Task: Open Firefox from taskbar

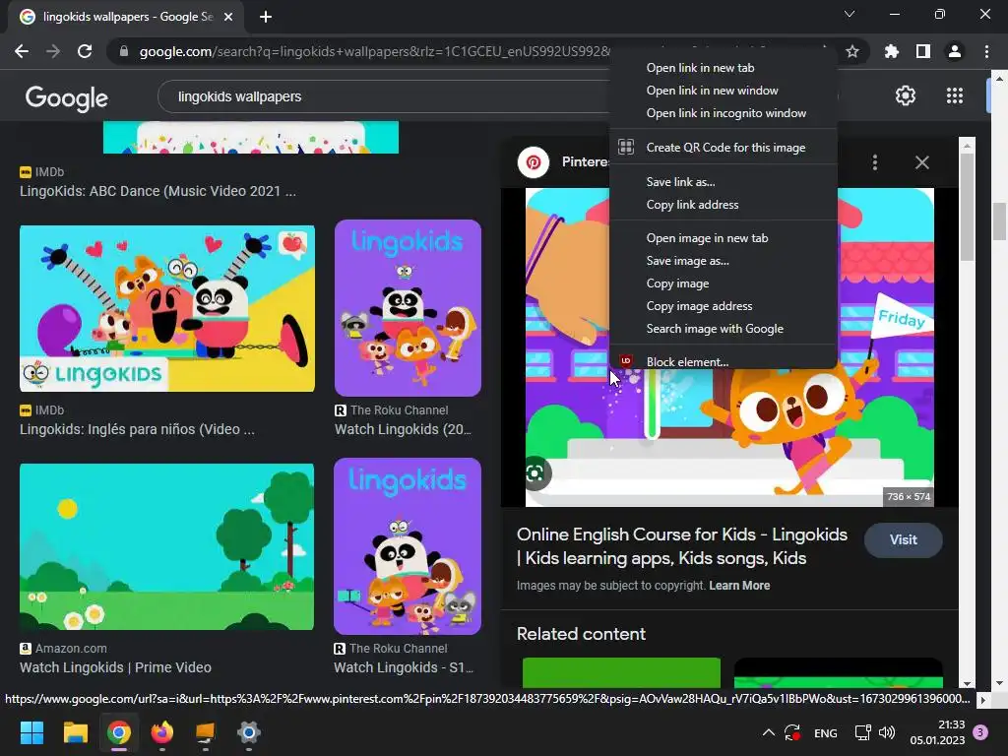Action: [x=162, y=732]
